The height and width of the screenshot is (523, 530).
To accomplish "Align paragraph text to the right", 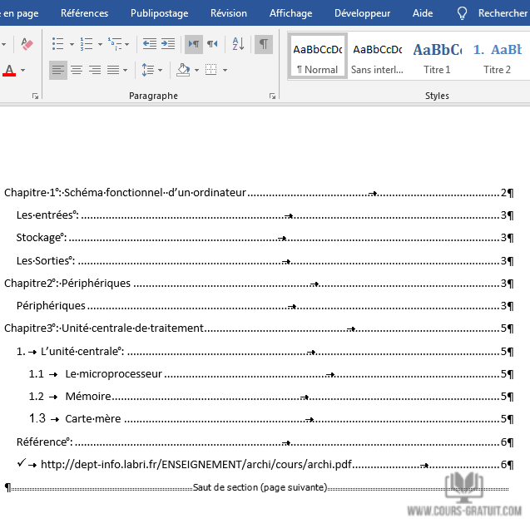I will pos(95,70).
